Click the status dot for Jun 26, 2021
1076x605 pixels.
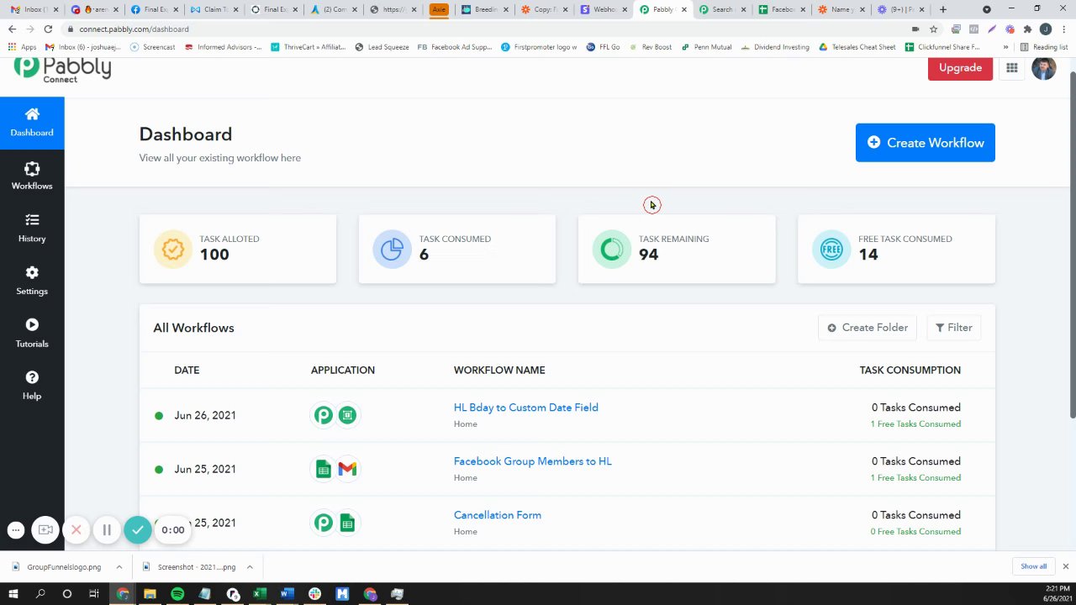159,415
